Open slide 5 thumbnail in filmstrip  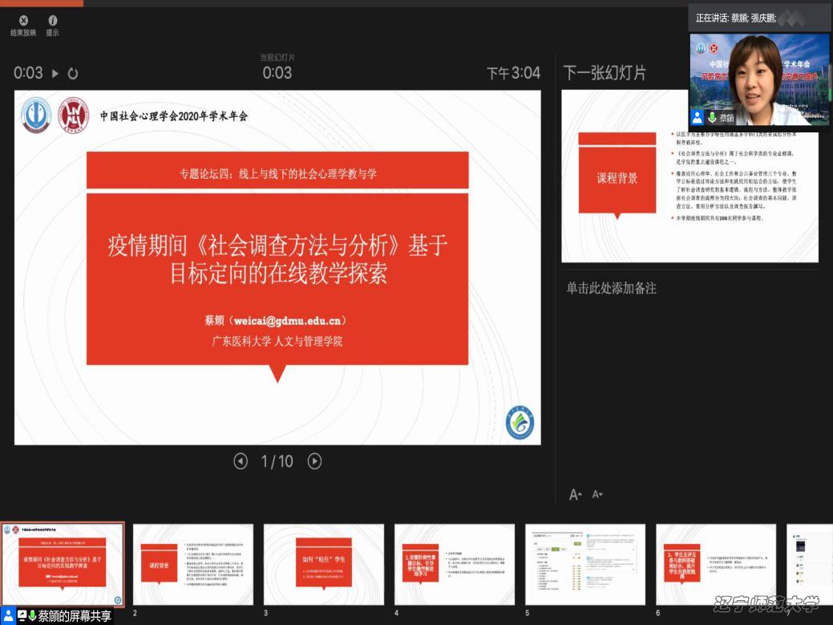pos(585,564)
